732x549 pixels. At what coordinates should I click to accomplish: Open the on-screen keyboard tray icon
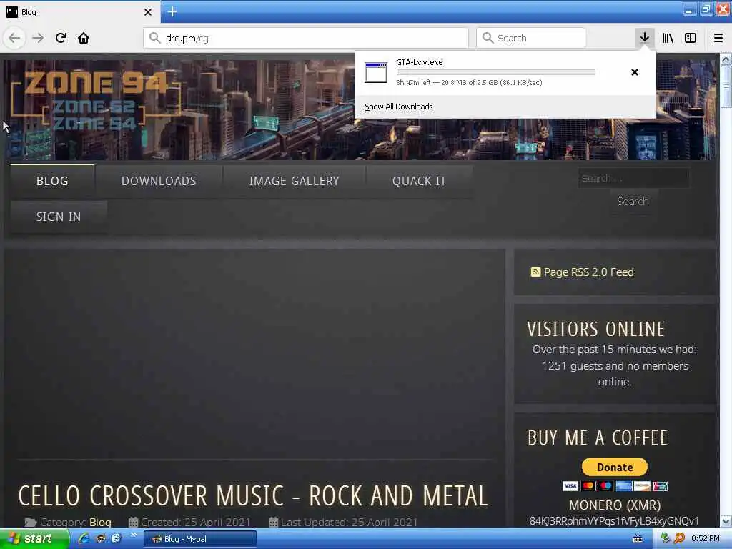638,539
